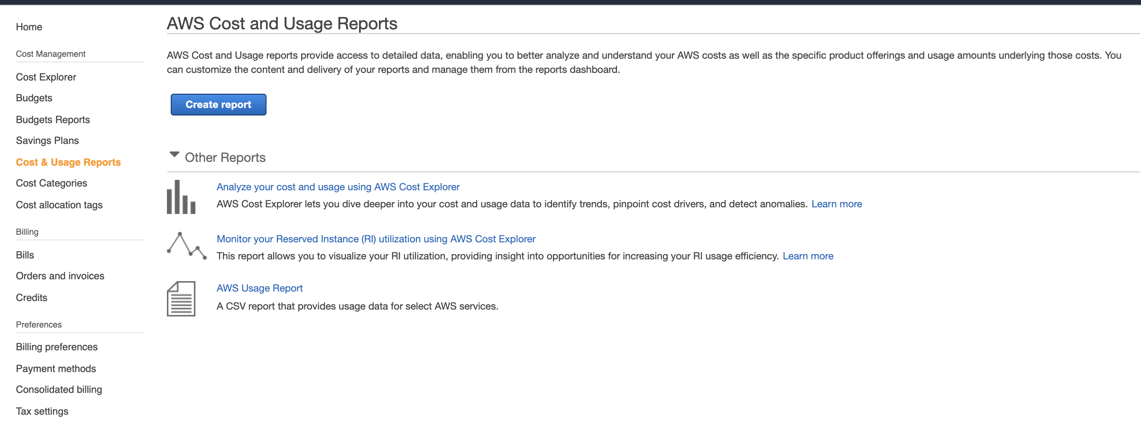This screenshot has width=1141, height=426.
Task: Navigate to Savings Plans
Action: (x=47, y=141)
